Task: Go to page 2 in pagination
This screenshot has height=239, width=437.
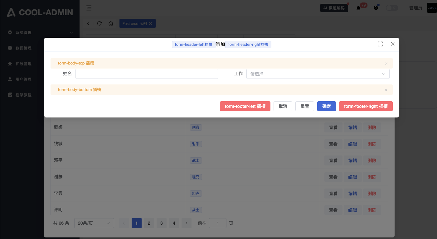Action: coord(149,223)
